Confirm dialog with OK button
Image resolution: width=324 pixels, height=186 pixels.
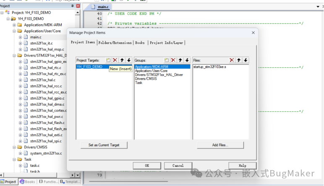click(x=147, y=165)
